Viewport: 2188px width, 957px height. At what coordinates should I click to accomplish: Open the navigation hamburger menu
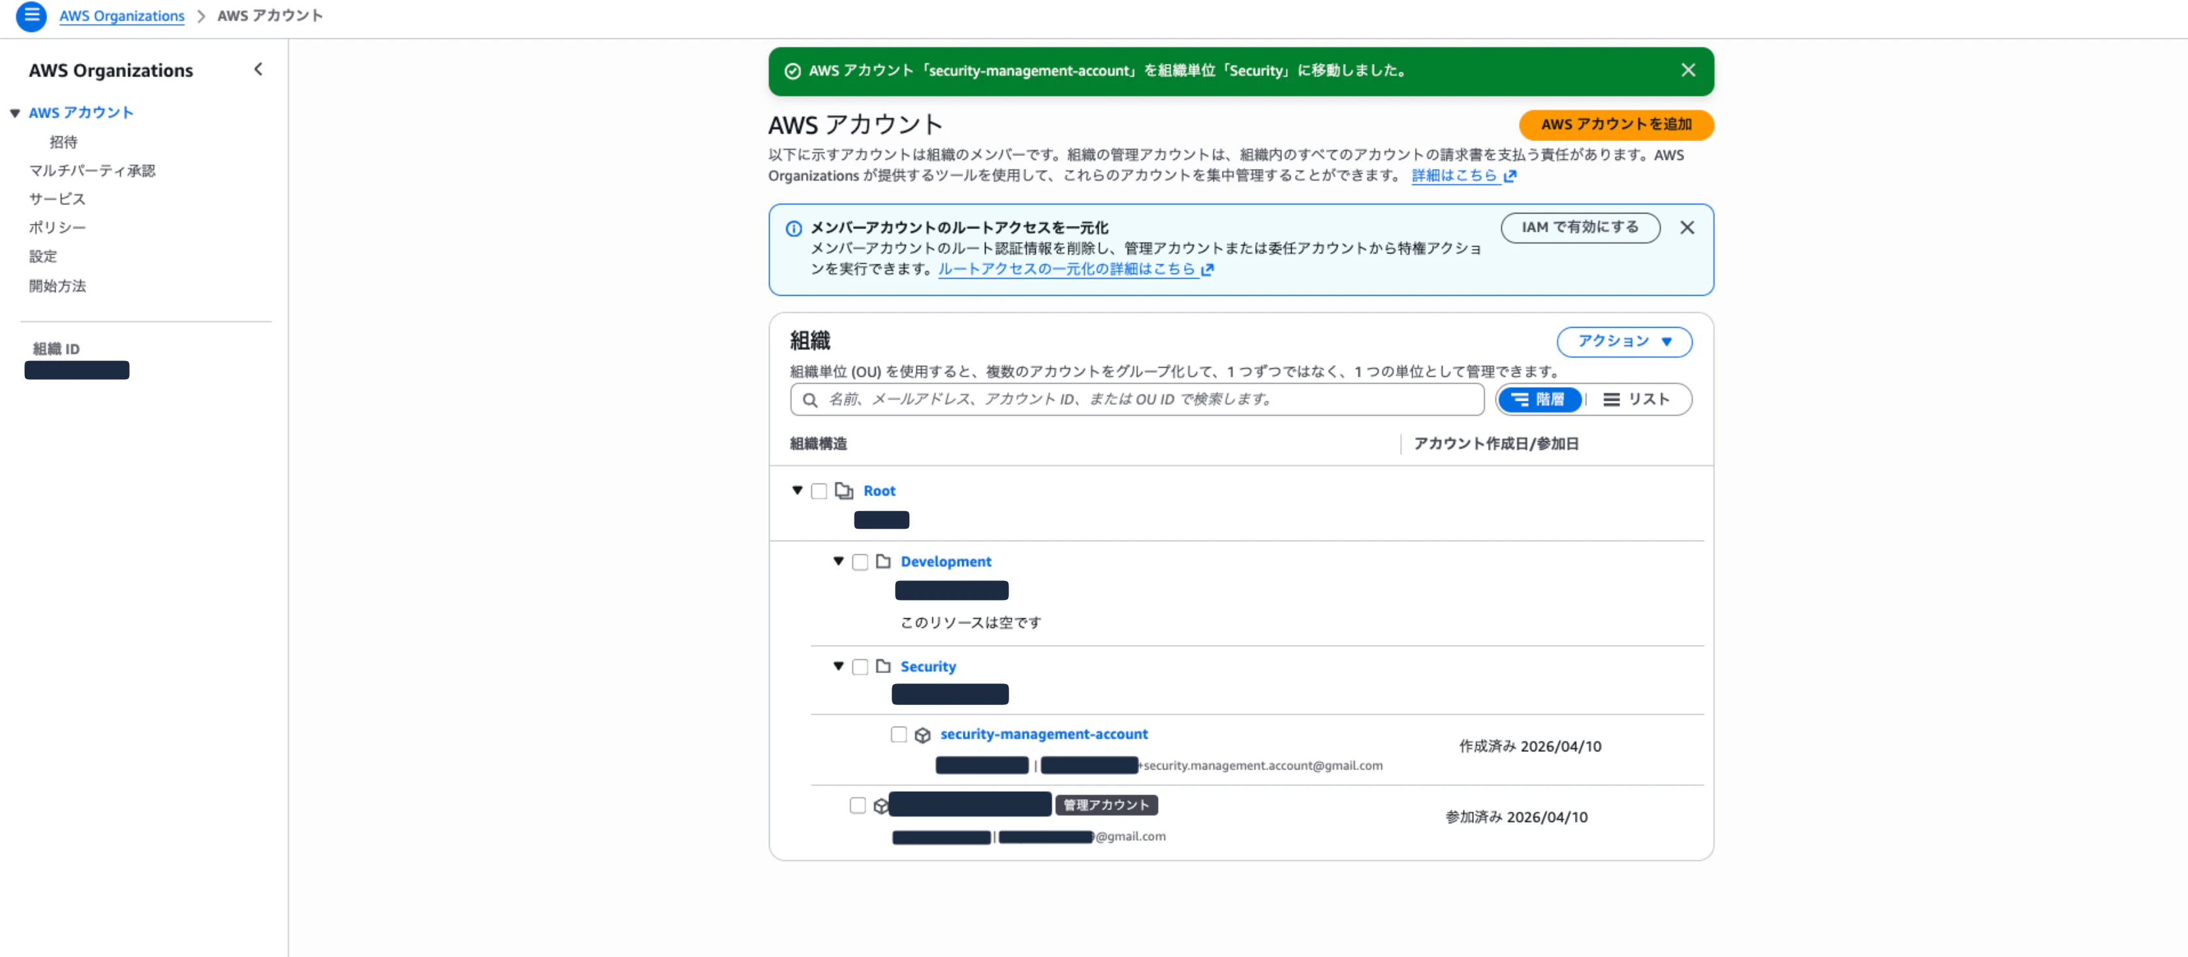(x=31, y=16)
